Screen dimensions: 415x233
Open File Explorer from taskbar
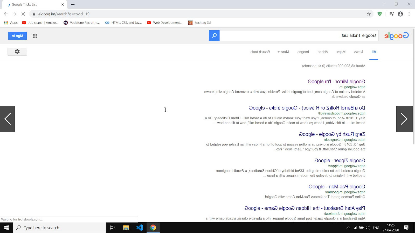pyautogui.click(x=126, y=228)
